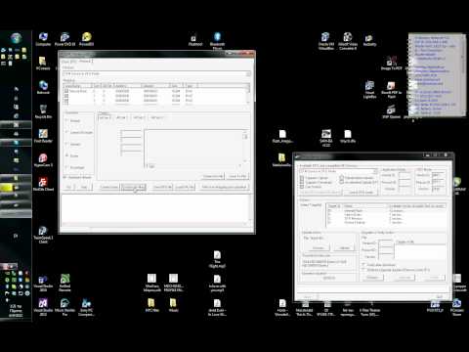Select the Erase radio button in the tester window
The image size is (469, 352).
coord(67,155)
